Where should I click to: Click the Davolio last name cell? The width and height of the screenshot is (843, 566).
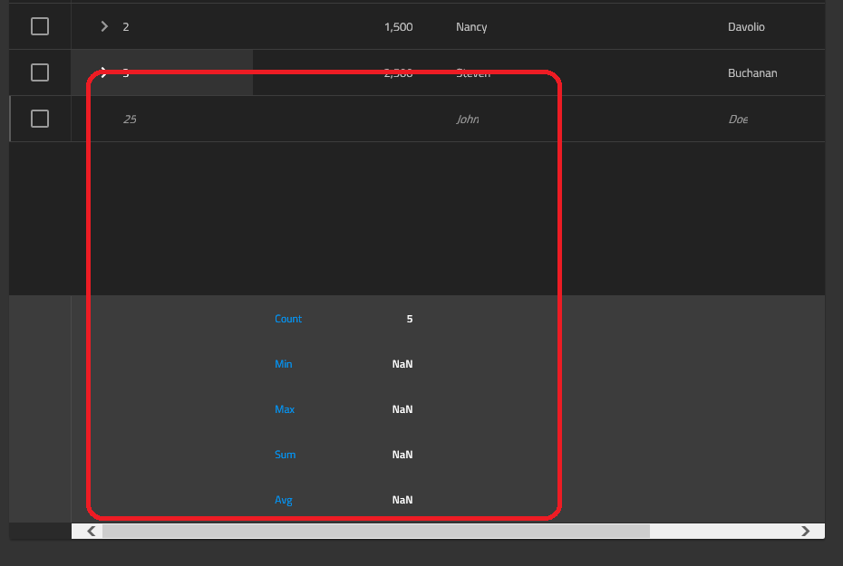pyautogui.click(x=746, y=26)
